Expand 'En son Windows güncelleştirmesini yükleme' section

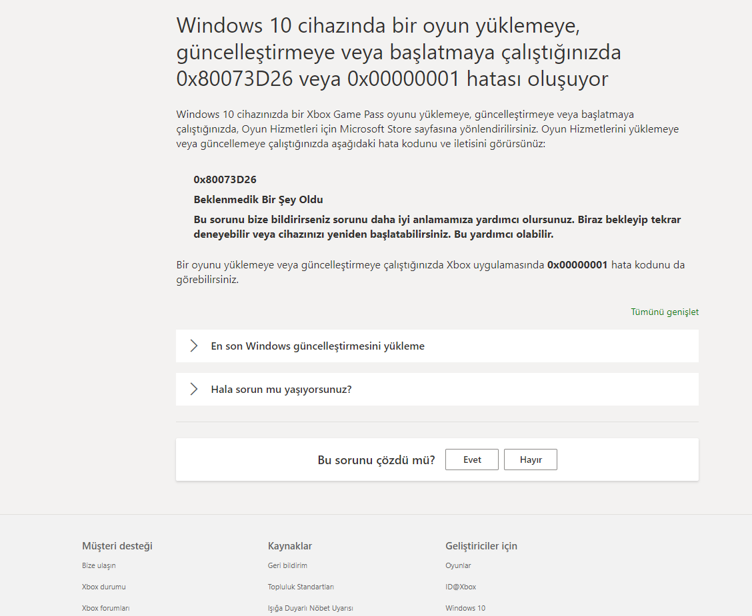[x=437, y=346]
